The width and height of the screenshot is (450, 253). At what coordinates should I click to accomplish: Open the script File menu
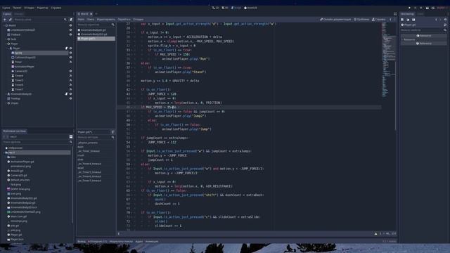[81, 20]
